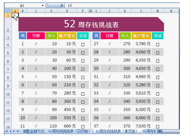Select column C header

36,11
